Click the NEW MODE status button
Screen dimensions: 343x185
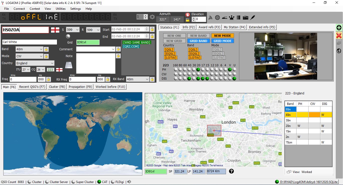tap(222, 36)
